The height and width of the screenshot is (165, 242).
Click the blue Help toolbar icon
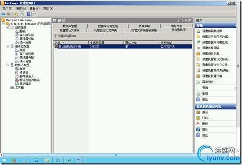tap(29, 14)
